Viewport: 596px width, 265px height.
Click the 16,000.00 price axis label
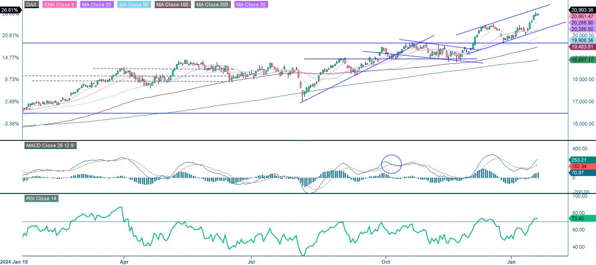click(x=583, y=124)
